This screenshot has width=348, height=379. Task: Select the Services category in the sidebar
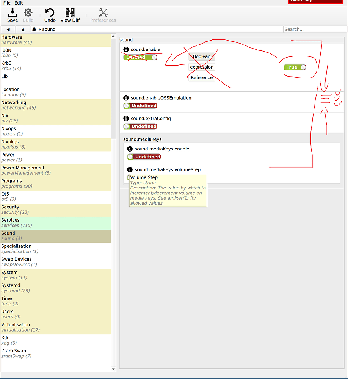[55, 222]
